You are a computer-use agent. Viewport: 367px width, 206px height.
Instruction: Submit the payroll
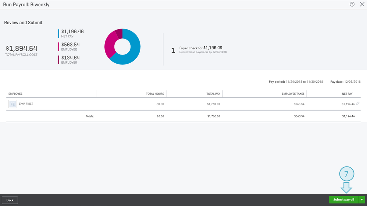click(343, 200)
